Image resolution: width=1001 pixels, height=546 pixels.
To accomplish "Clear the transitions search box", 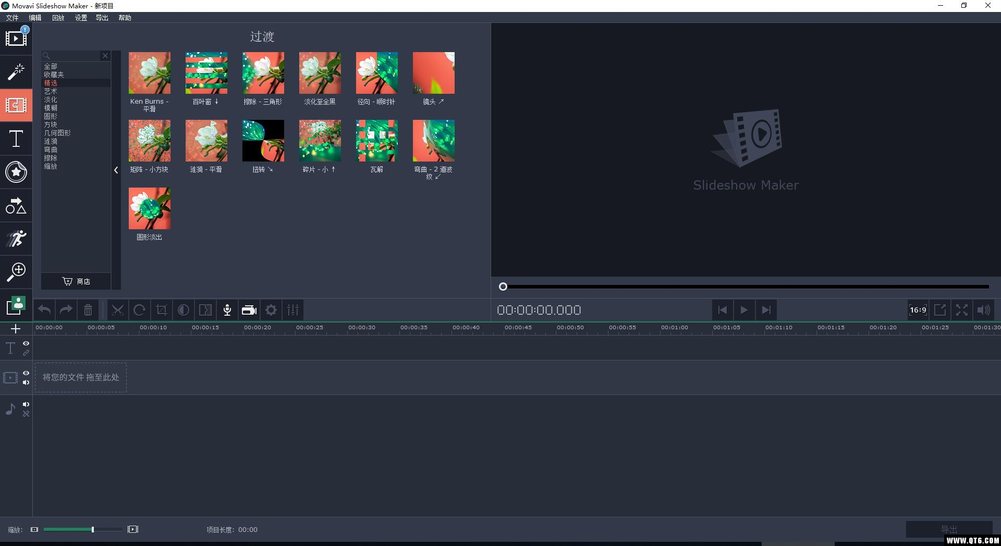I will point(105,56).
